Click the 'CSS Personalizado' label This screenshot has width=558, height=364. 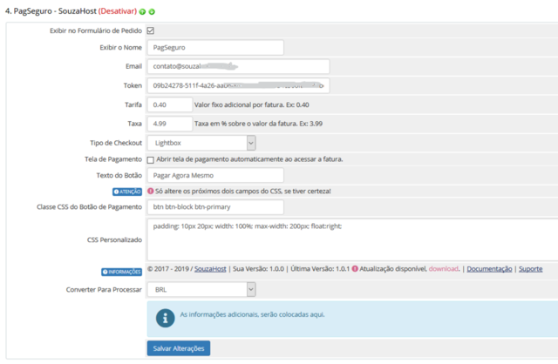114,240
